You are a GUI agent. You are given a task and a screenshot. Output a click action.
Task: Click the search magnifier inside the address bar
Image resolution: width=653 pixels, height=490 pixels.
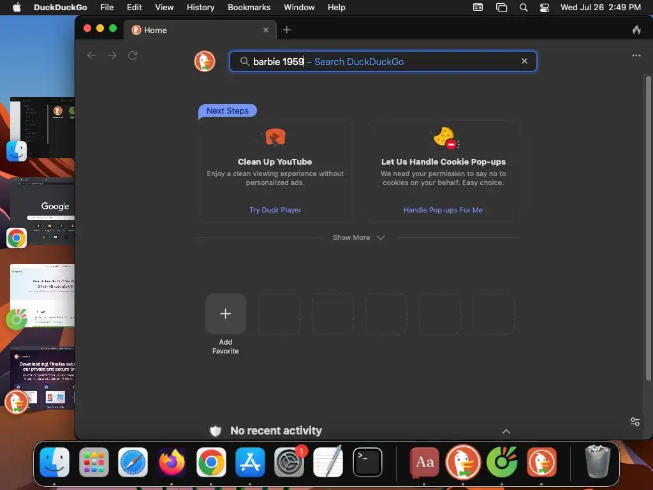(244, 62)
